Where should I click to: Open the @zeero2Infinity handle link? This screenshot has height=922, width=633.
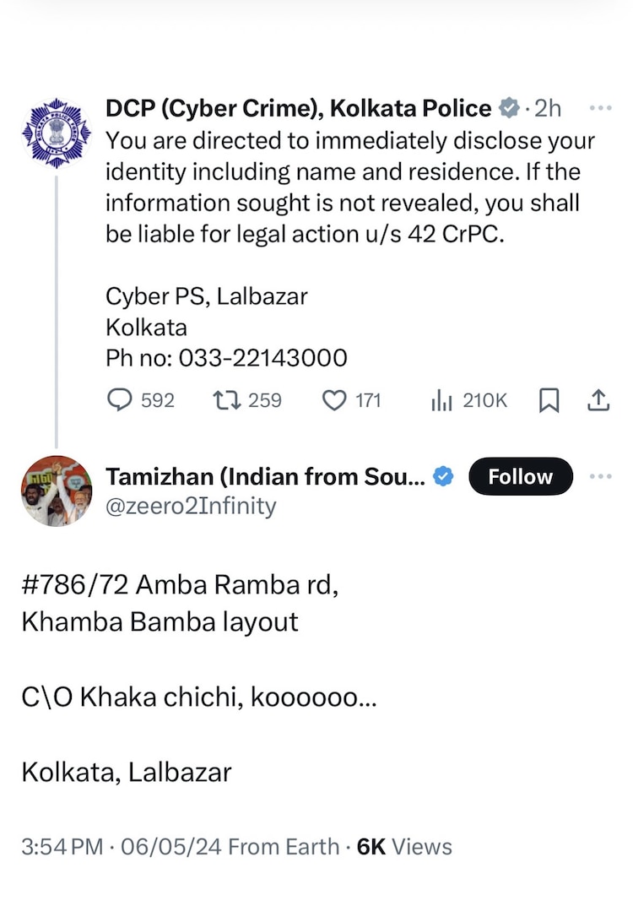coord(191,506)
